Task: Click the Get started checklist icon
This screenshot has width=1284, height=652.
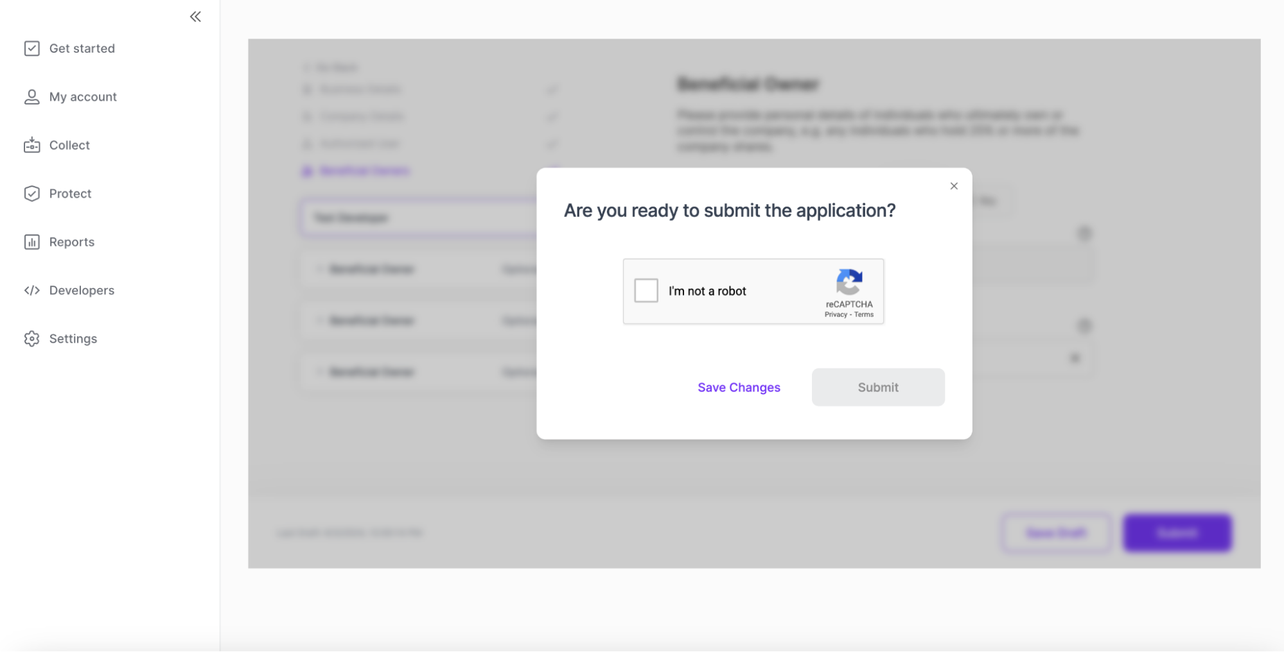Action: (x=31, y=49)
